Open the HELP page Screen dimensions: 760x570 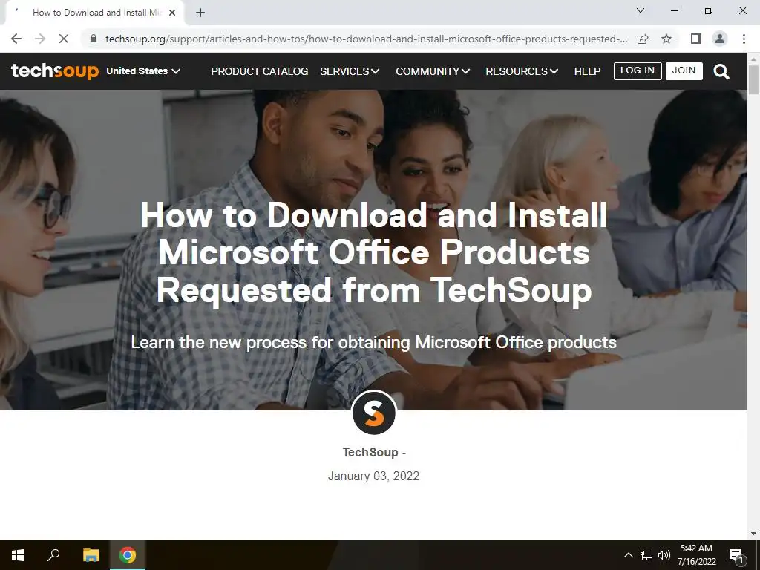click(x=588, y=71)
